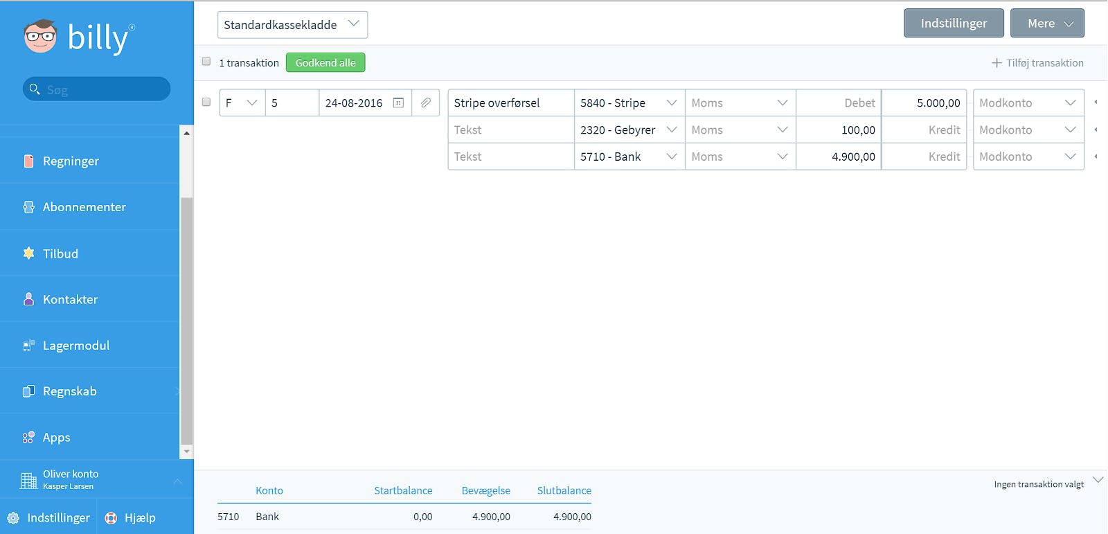
Task: Click the search magnifier icon
Action: coord(35,89)
